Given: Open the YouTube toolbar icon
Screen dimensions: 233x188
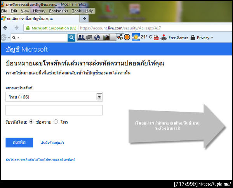Looking at the screenshot, I should click(x=156, y=37).
